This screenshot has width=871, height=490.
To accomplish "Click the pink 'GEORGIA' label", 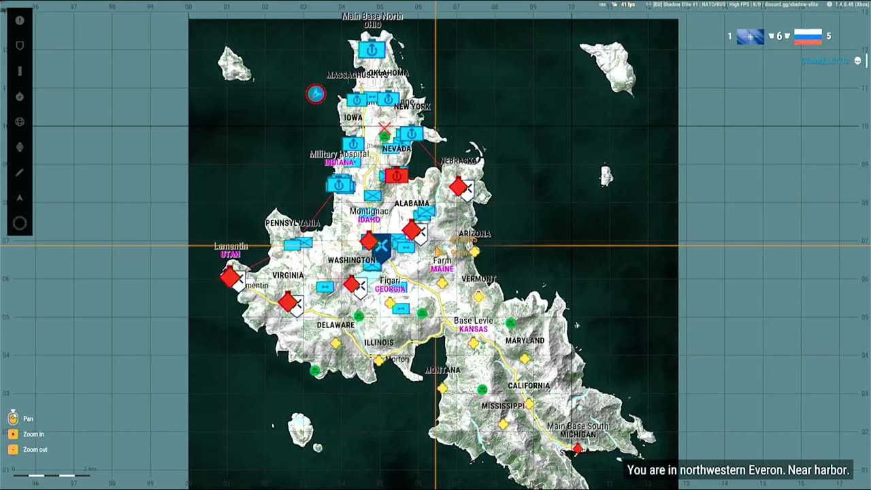I will (390, 289).
